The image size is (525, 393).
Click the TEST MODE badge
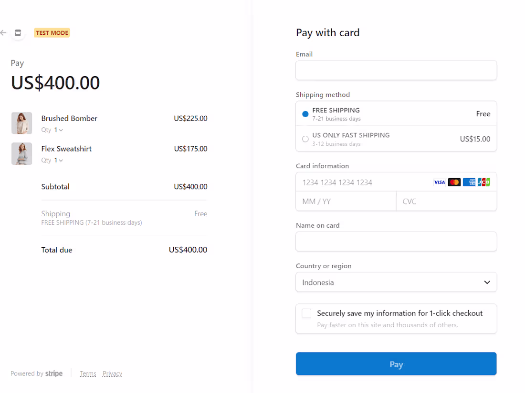(x=52, y=32)
